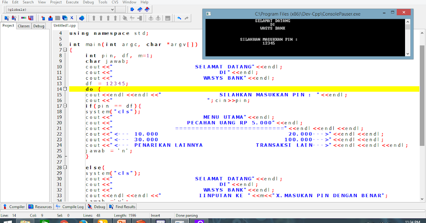Viewport: 426px width, 223px height.
Task: Click 'SILAHKAN MASUKKAN PIN :' in console
Action: (269, 40)
